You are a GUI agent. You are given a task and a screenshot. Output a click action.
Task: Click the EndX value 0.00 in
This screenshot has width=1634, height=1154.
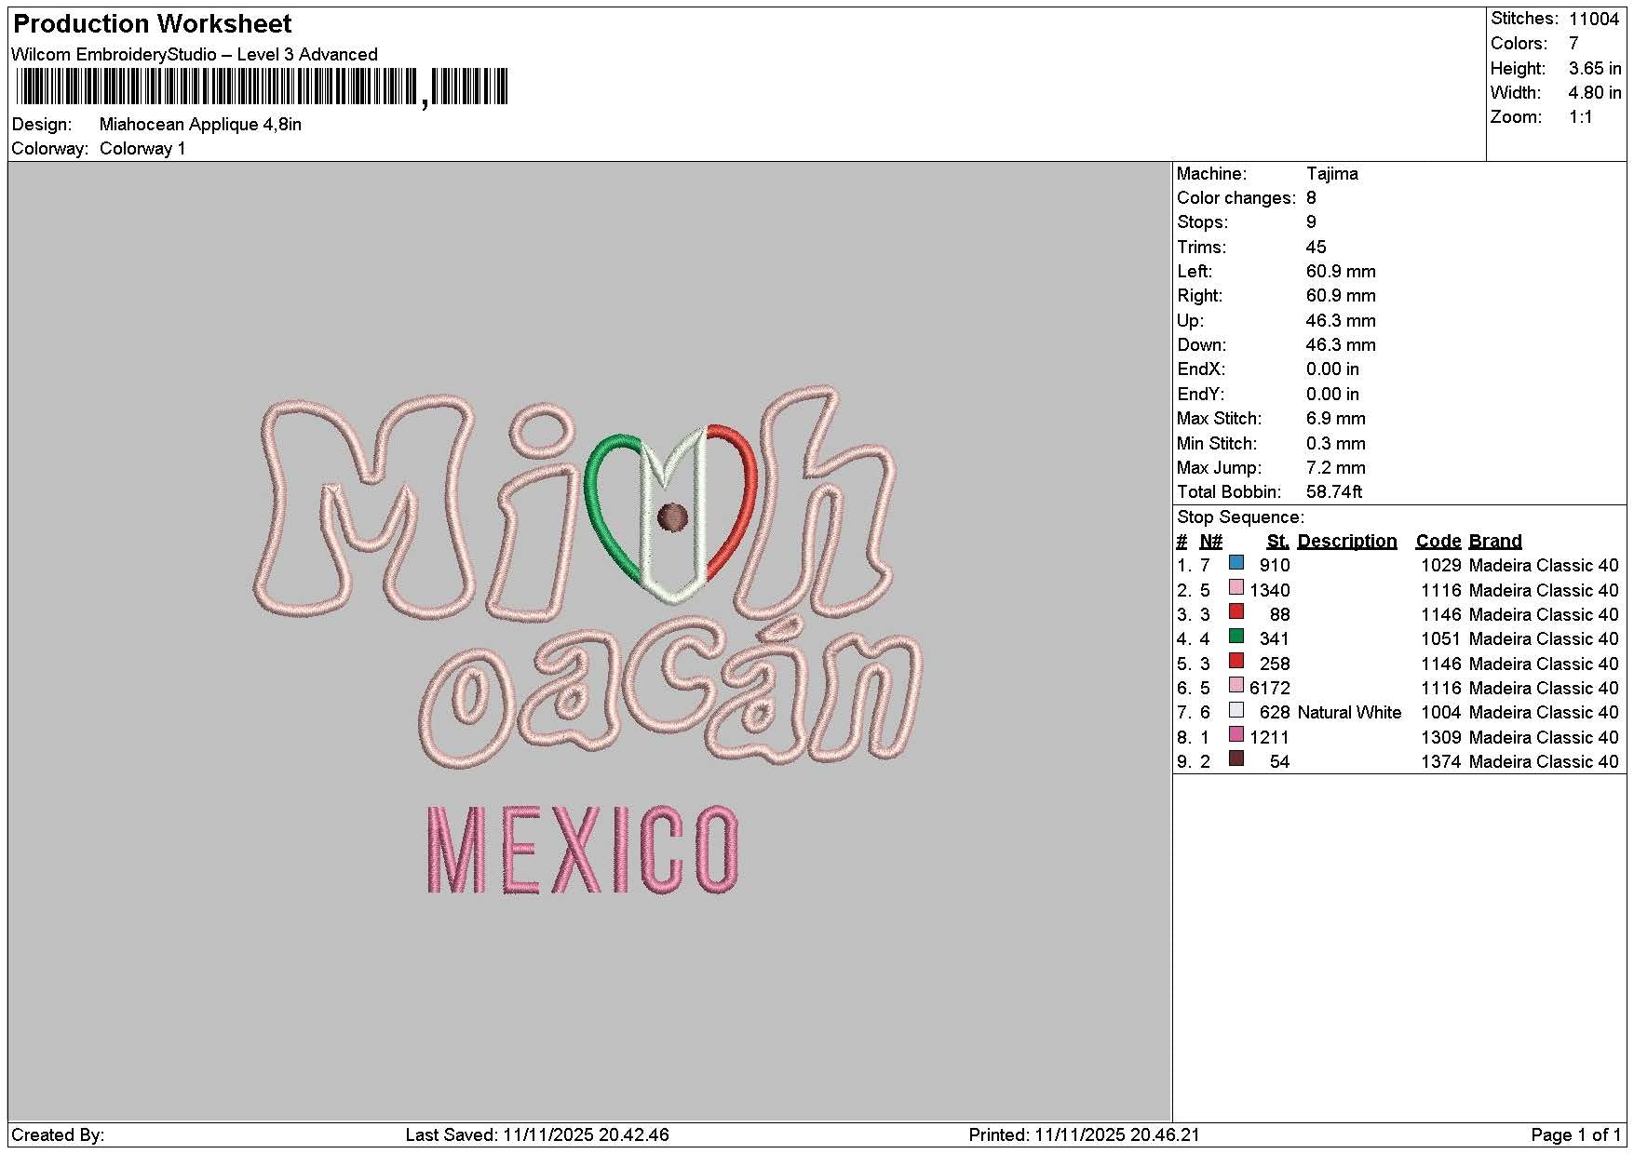coord(1332,369)
